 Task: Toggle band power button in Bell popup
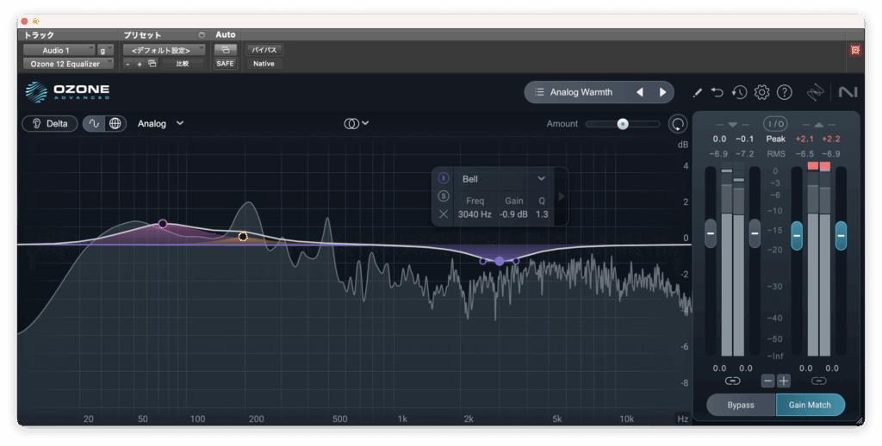click(444, 178)
